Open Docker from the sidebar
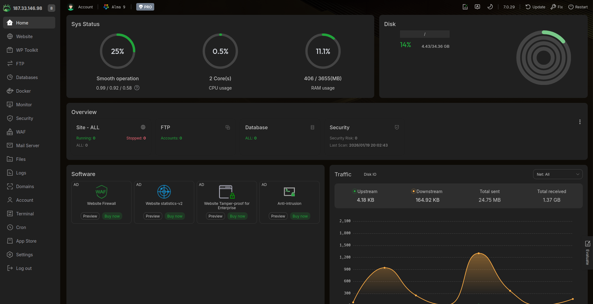 click(x=23, y=91)
